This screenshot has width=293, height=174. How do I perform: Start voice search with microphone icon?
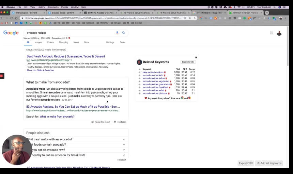[117, 33]
